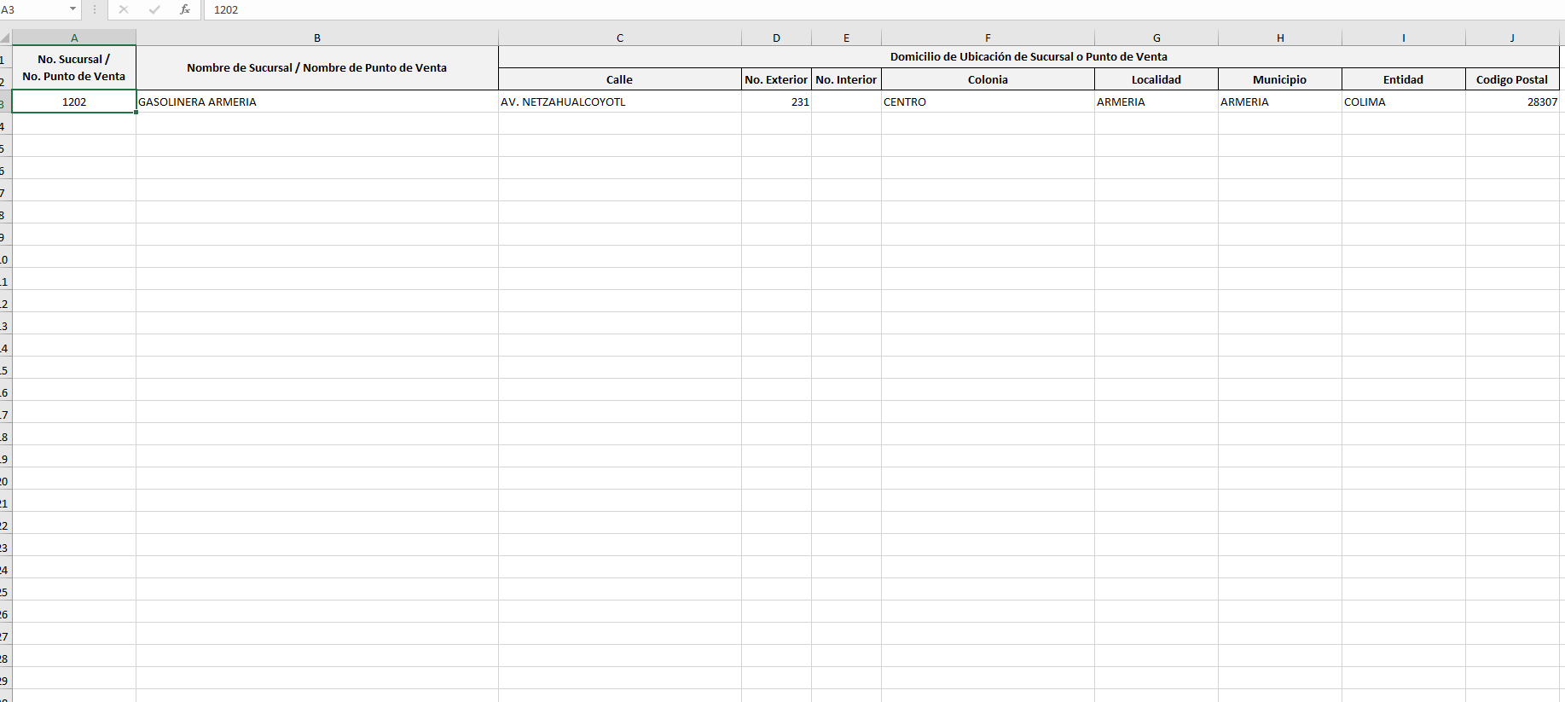Select column B header
This screenshot has width=1565, height=702.
316,38
